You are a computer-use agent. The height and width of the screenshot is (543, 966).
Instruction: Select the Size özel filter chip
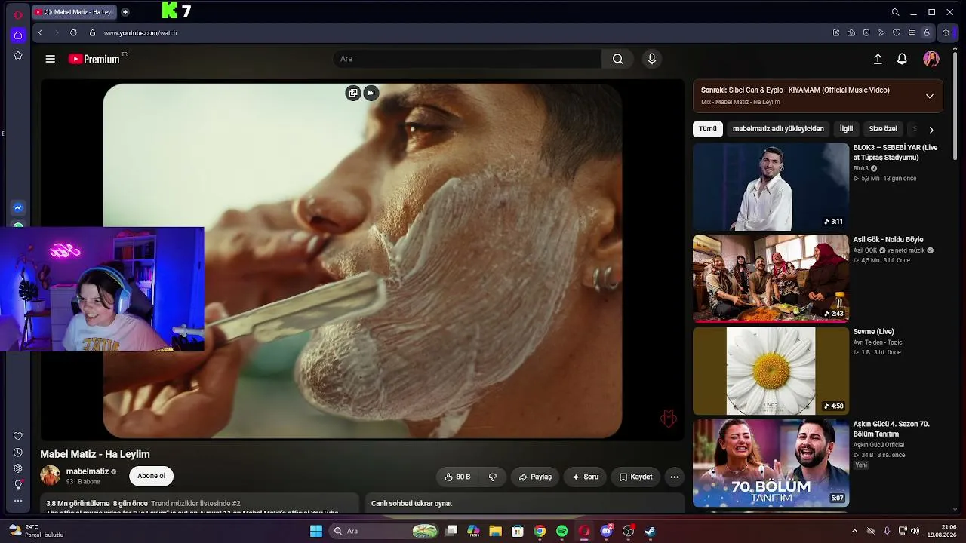(883, 129)
